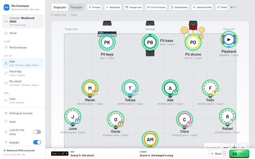The height and width of the screenshot is (159, 255).
Task: Select the Pit keys PK player circle
Action: 107,43
